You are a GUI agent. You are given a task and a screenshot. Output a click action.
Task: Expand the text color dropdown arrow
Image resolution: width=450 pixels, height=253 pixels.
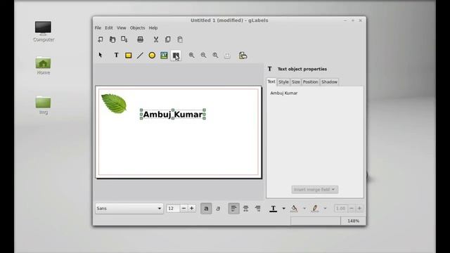coord(283,209)
